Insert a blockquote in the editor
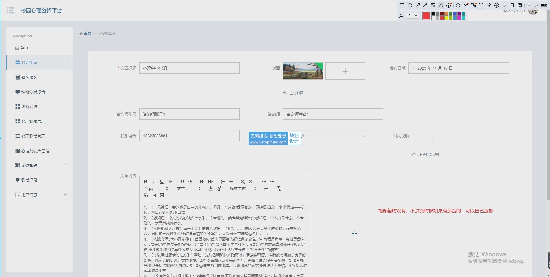 (x=182, y=182)
